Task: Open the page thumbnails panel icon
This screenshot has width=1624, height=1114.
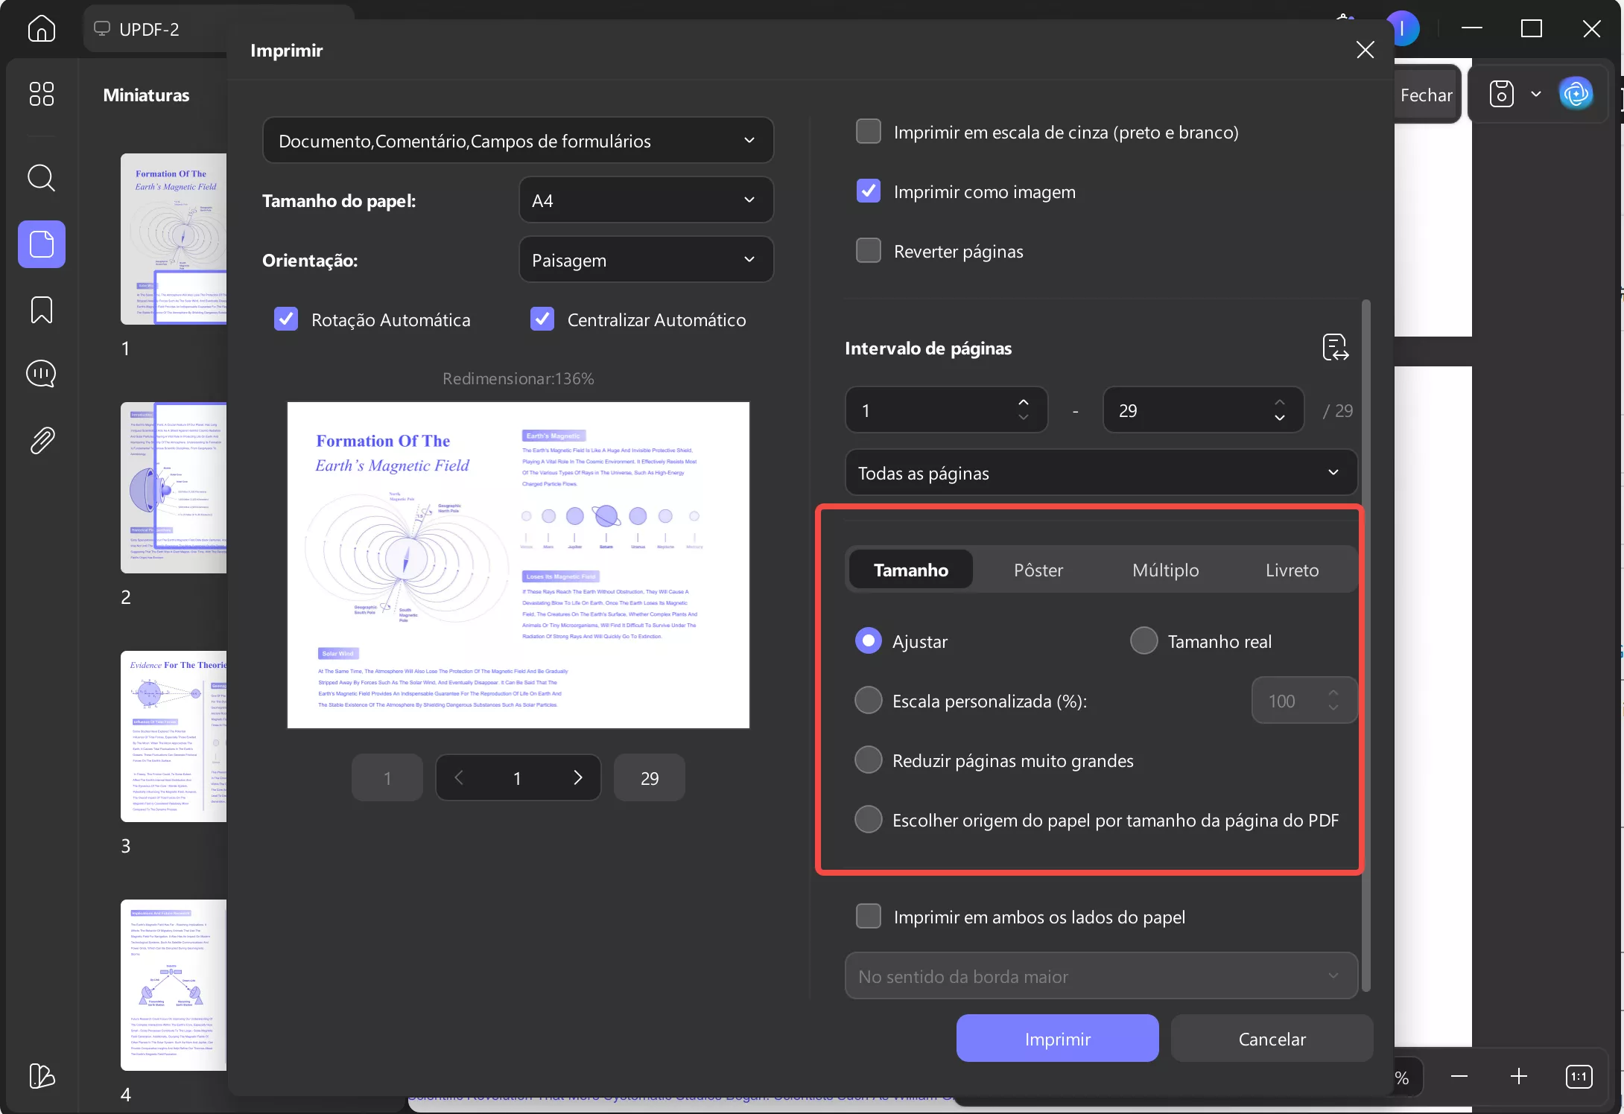Action: coord(41,244)
